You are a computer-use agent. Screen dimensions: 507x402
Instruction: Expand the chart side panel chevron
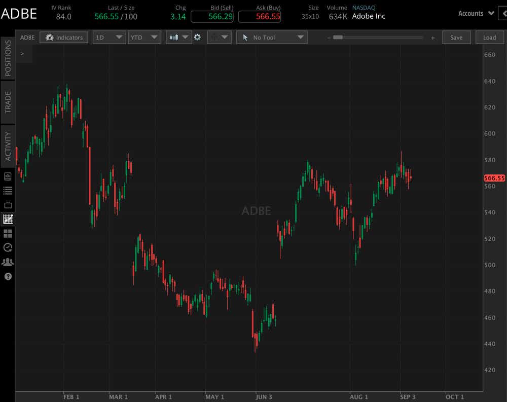tap(21, 53)
